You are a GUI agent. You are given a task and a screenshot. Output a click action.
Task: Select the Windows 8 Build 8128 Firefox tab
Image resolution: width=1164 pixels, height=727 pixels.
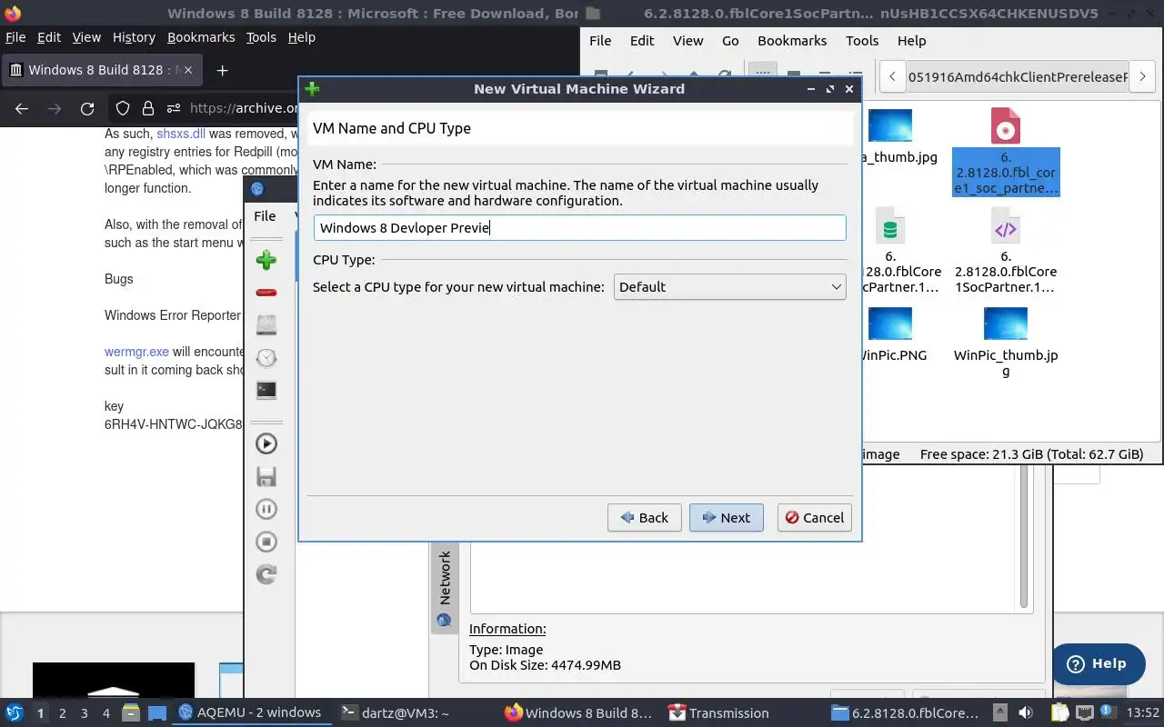[x=100, y=70]
